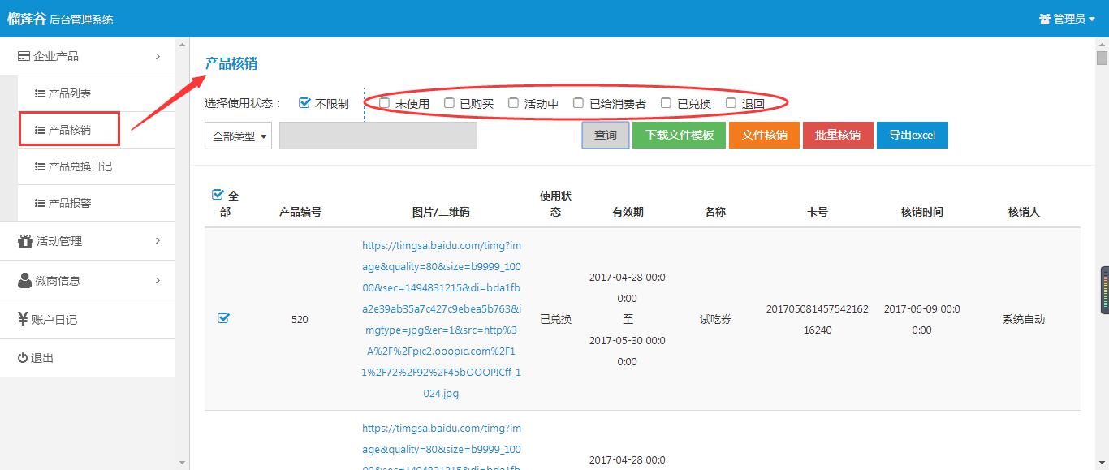Screen dimensions: 1109x470
Task: Click the list icon beside 产品兑换日记
Action: click(40, 166)
